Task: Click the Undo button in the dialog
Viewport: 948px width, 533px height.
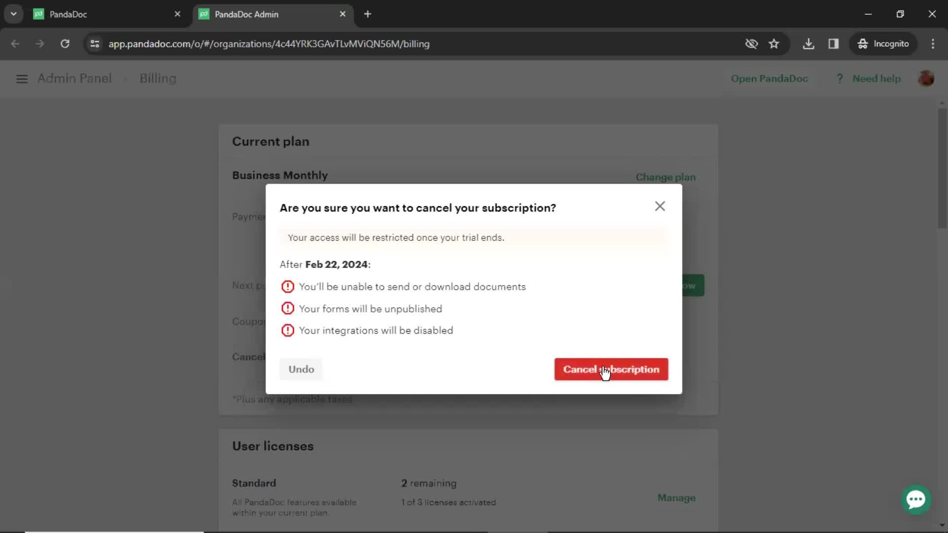Action: point(301,369)
